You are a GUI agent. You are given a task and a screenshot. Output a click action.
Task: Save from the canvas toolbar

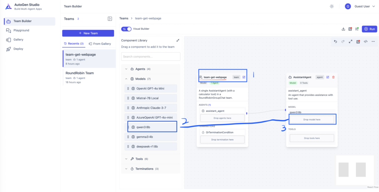click(x=358, y=42)
